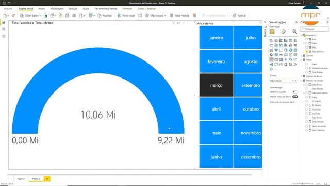Adjust the zoom slider in status bar

[x=303, y=184]
